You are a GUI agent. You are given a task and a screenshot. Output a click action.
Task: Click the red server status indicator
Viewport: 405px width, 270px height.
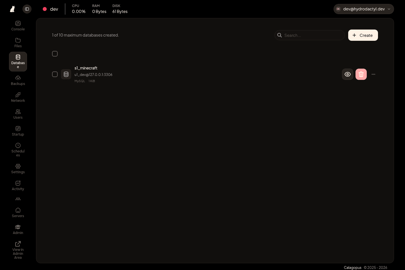pyautogui.click(x=45, y=9)
